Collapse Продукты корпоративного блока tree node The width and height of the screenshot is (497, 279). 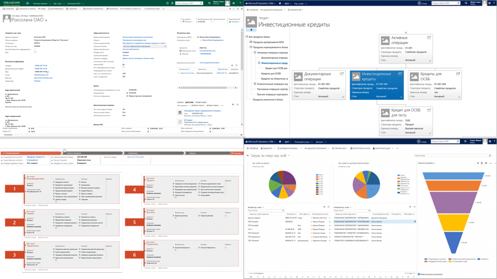(251, 47)
